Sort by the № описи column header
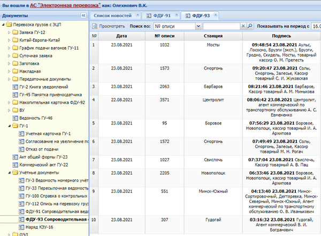 tap(165, 36)
